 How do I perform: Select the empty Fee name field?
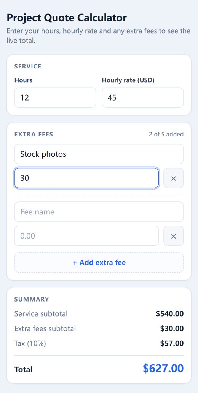(99, 212)
